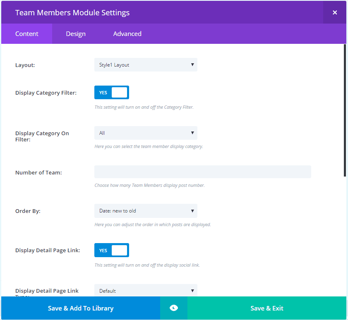Click the 'Number of Team:' label

[38, 172]
